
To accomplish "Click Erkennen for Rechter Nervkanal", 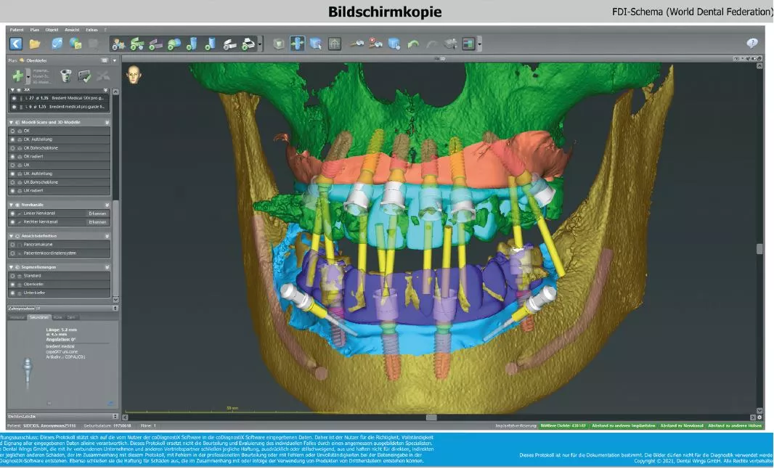I will (x=97, y=222).
